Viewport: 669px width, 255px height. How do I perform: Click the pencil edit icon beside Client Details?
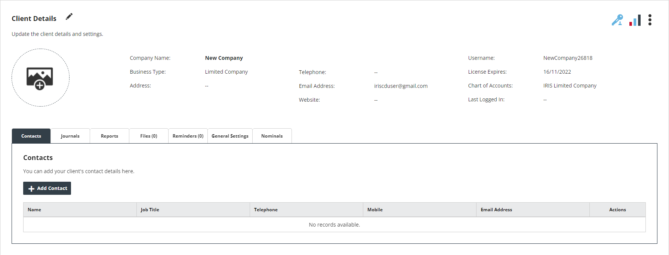[x=69, y=17]
